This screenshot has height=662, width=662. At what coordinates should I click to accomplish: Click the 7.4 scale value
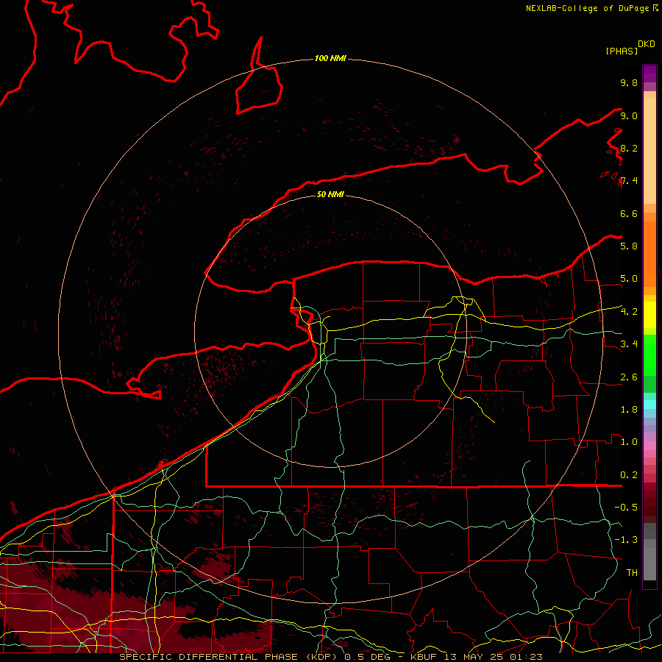[x=629, y=181]
